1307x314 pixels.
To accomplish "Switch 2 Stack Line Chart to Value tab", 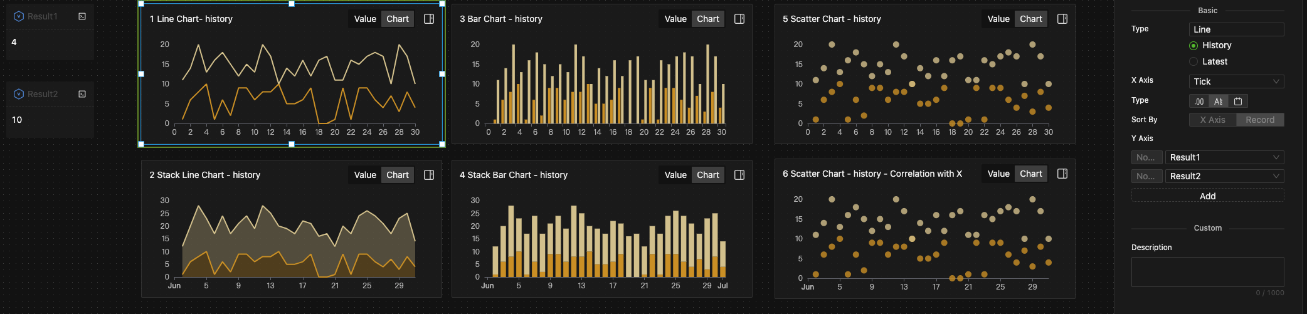I will point(365,175).
